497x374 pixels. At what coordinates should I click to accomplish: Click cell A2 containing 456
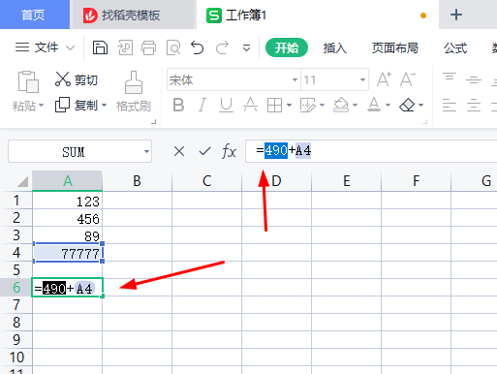coord(67,218)
